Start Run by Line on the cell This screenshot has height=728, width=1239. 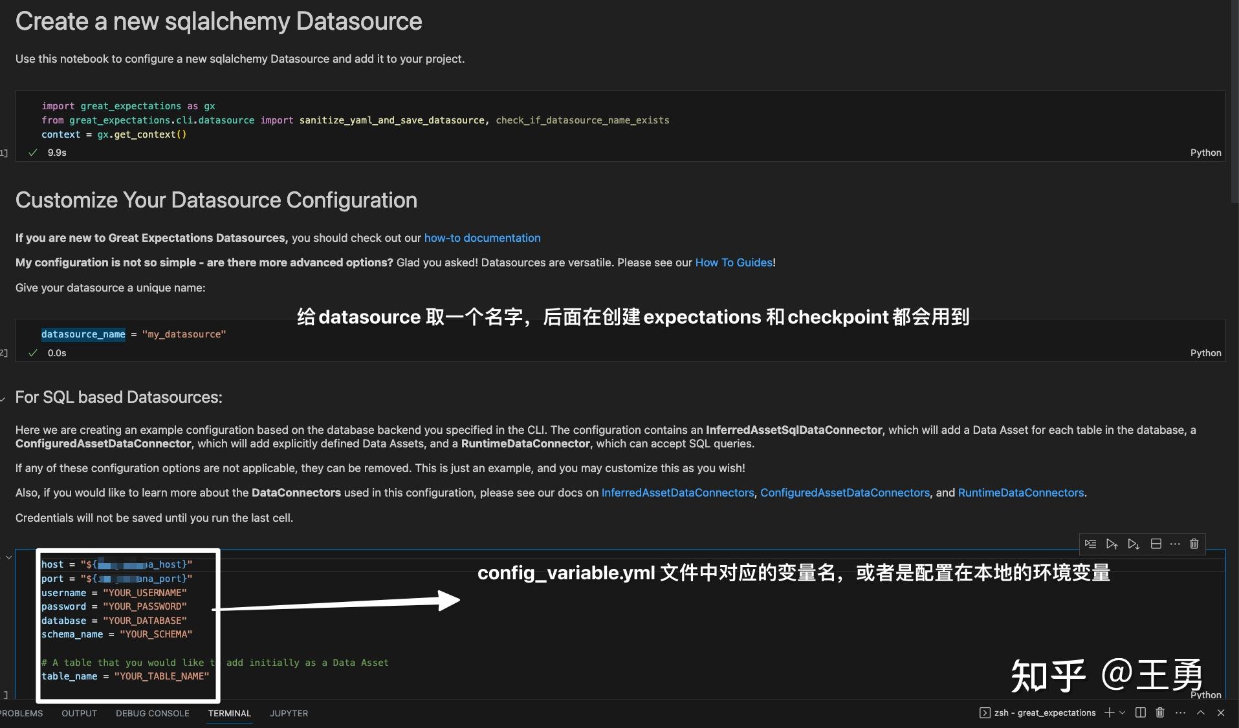(x=1091, y=544)
